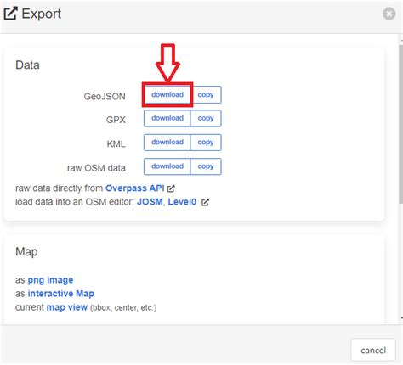The width and height of the screenshot is (403, 365).
Task: Copy the GeoJSON data
Action: coord(206,94)
